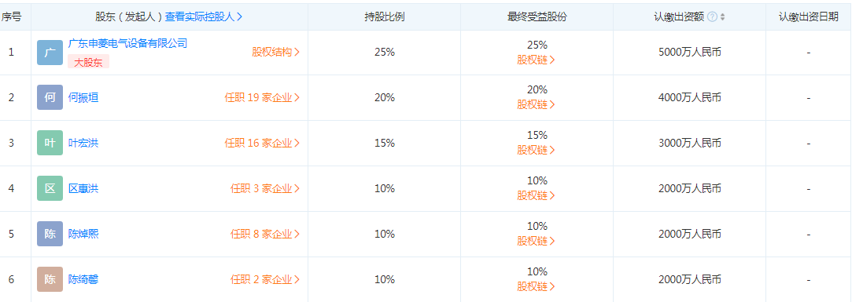Open 股权链 for 叶宏洪's 15% share

537,150
